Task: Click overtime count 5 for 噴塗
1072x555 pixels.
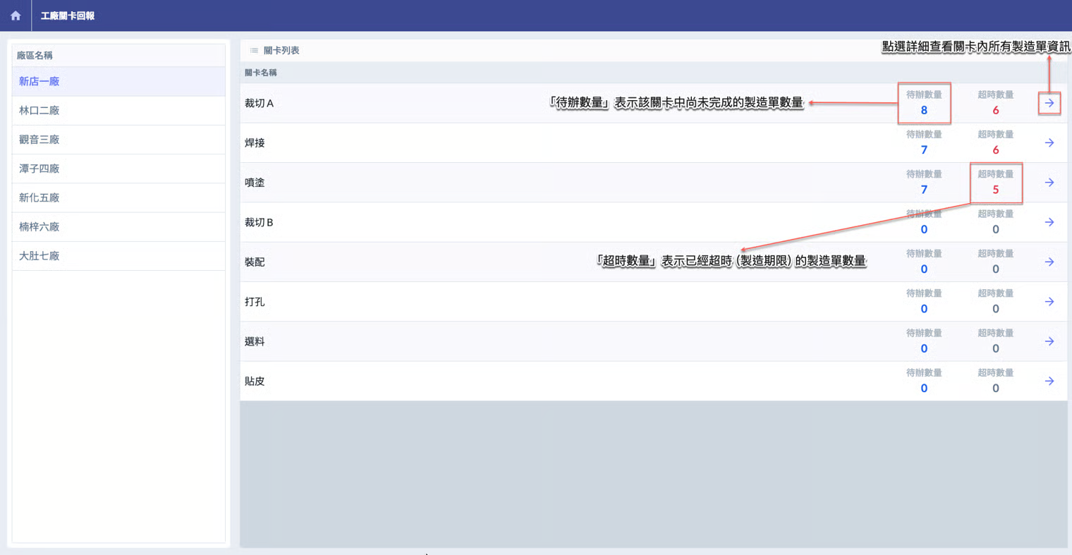Action: tap(995, 190)
